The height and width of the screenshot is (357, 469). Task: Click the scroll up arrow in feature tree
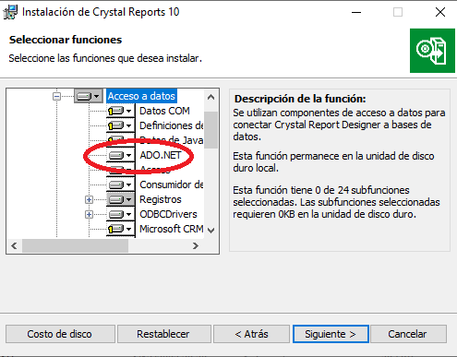click(x=210, y=97)
